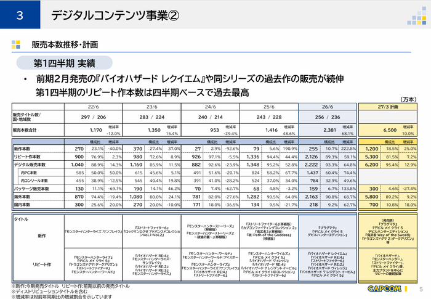The height and width of the screenshot is (299, 431).
Task: Click planned digital units value 6,200
Action: 372,165
